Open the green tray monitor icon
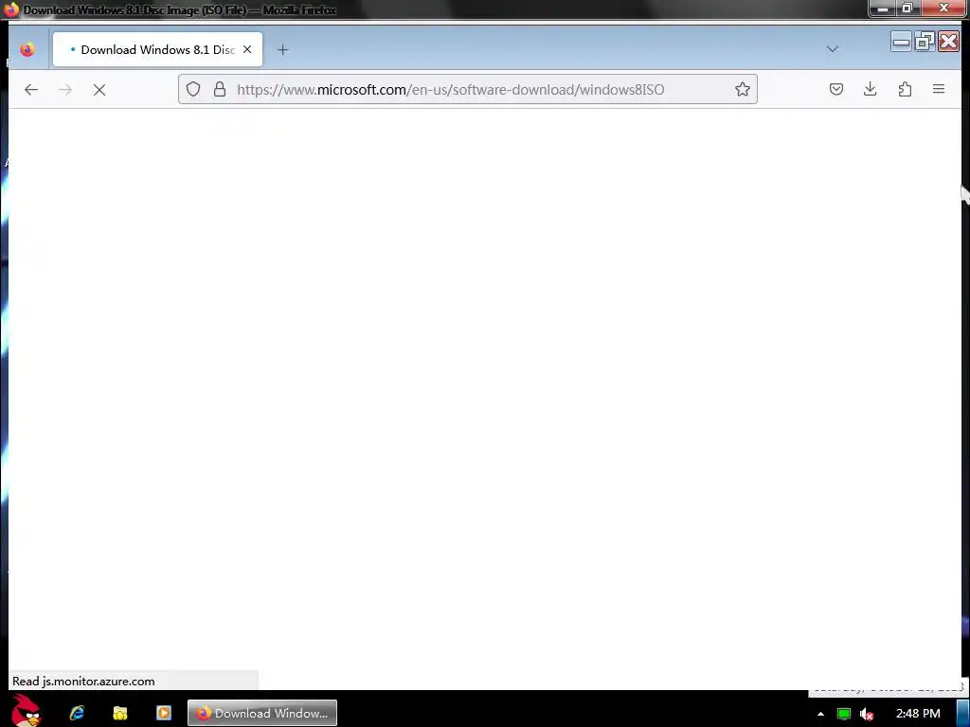The height and width of the screenshot is (727, 970). click(843, 714)
